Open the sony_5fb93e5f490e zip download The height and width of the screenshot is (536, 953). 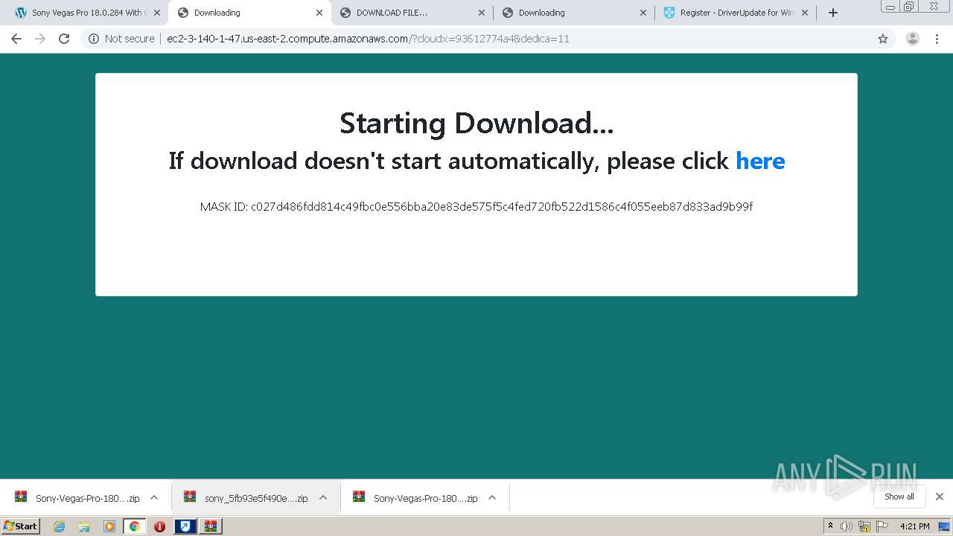click(x=247, y=498)
